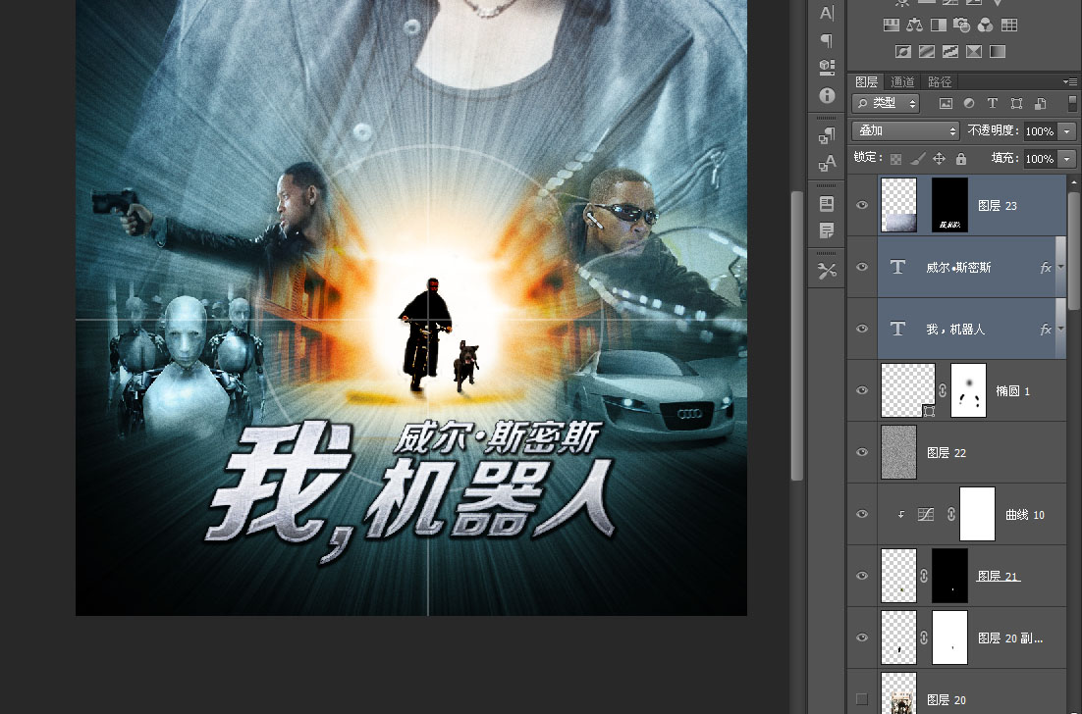Filter layers by type layers
Image resolution: width=1082 pixels, height=714 pixels.
click(x=993, y=103)
